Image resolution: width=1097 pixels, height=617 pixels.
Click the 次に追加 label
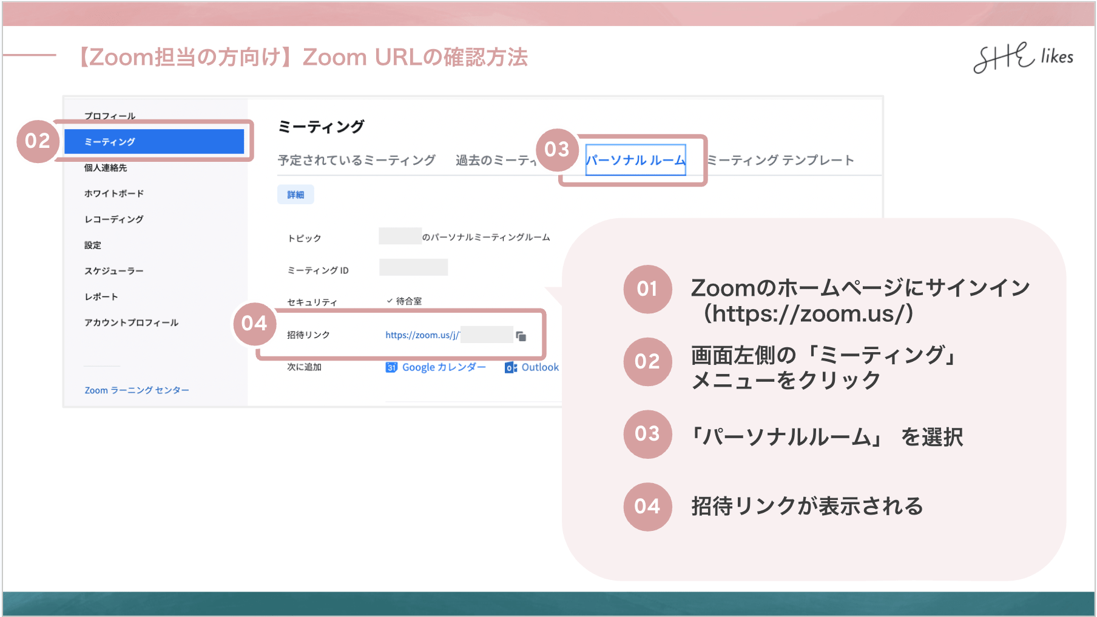[304, 367]
